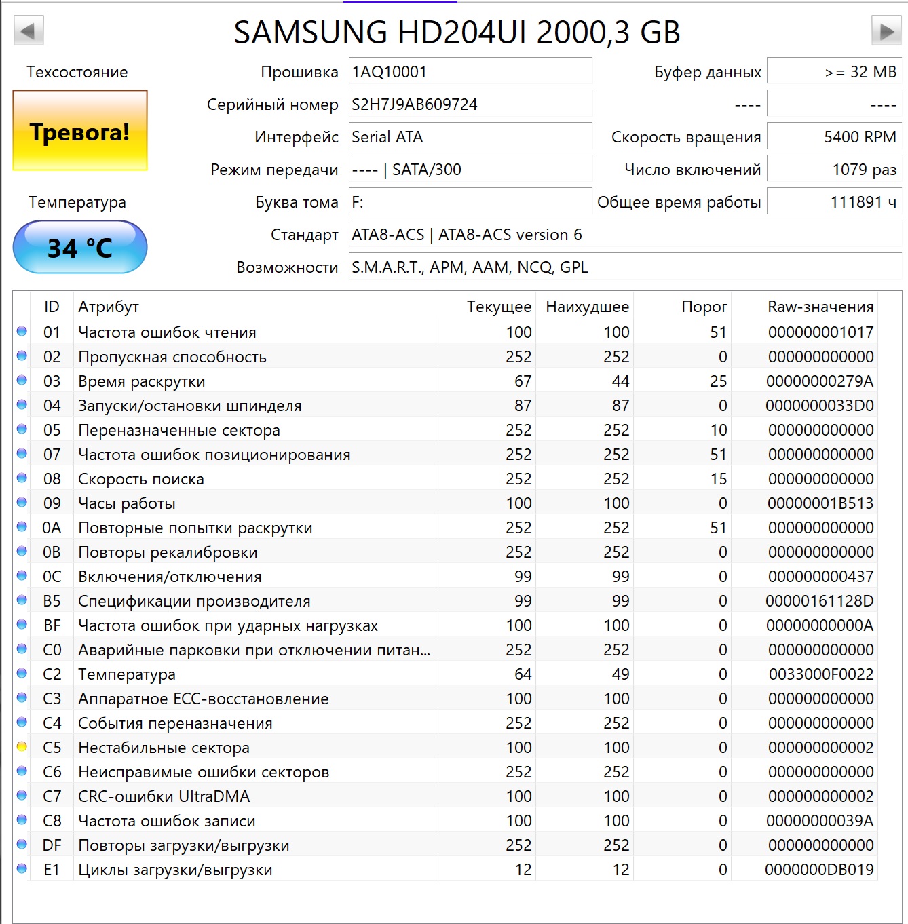Image resolution: width=908 pixels, height=924 pixels.
Task: Click status dot for Аппаратное ECC-восстановление
Action: (22, 698)
